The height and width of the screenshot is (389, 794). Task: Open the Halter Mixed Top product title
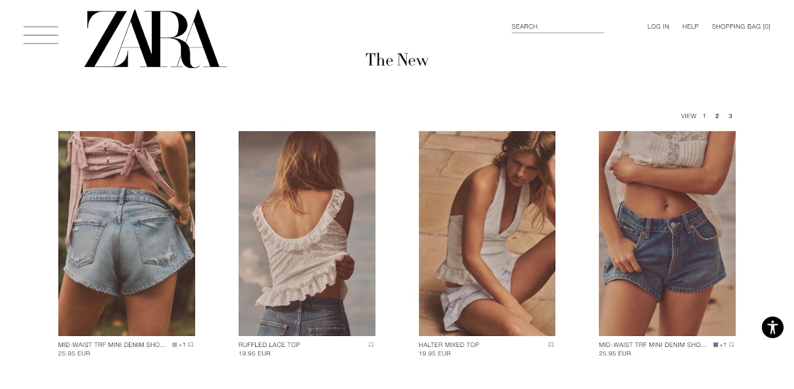click(x=449, y=345)
